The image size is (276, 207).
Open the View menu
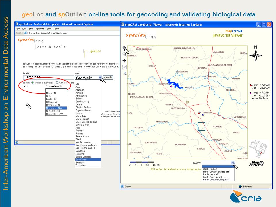pos(31,28)
